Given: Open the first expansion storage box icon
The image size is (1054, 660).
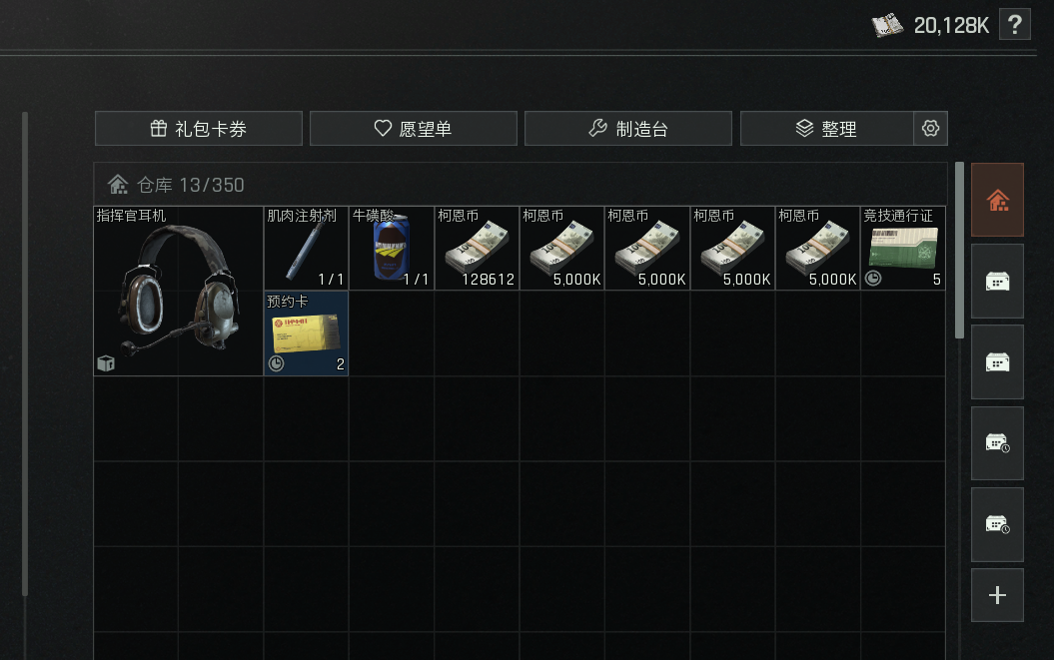Looking at the screenshot, I should coord(997,281).
